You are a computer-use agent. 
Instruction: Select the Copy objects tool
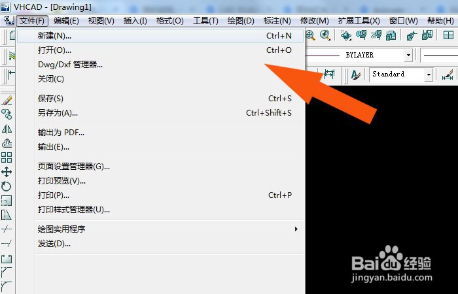tap(7, 114)
